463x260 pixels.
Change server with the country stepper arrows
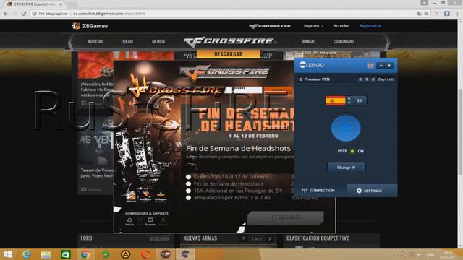point(349,100)
